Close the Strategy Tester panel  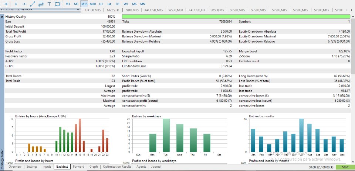click(2, 17)
